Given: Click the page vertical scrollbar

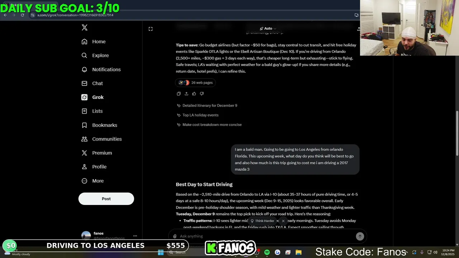Looking at the screenshot, I should [x=457, y=133].
